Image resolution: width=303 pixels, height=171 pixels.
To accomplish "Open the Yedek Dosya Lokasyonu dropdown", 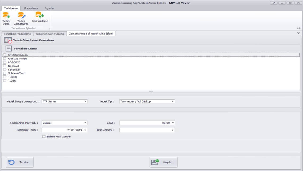I will [85, 101].
